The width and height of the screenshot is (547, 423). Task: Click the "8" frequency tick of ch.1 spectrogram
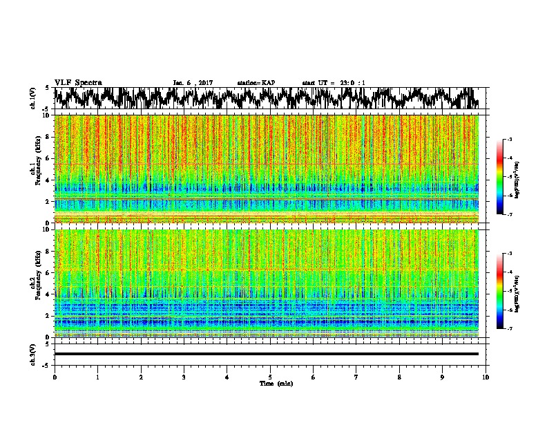click(x=49, y=137)
